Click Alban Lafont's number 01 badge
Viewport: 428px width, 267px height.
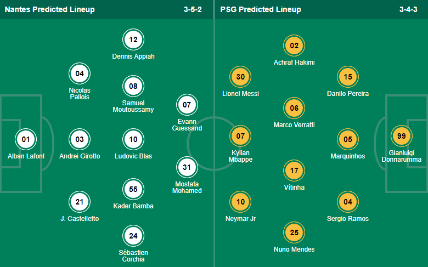[26, 139]
